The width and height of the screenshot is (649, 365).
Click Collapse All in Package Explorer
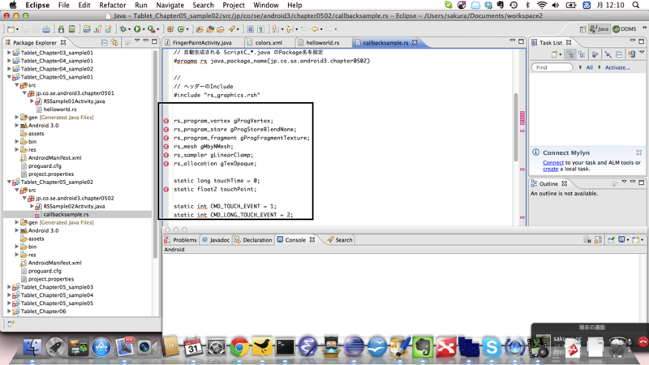click(105, 43)
